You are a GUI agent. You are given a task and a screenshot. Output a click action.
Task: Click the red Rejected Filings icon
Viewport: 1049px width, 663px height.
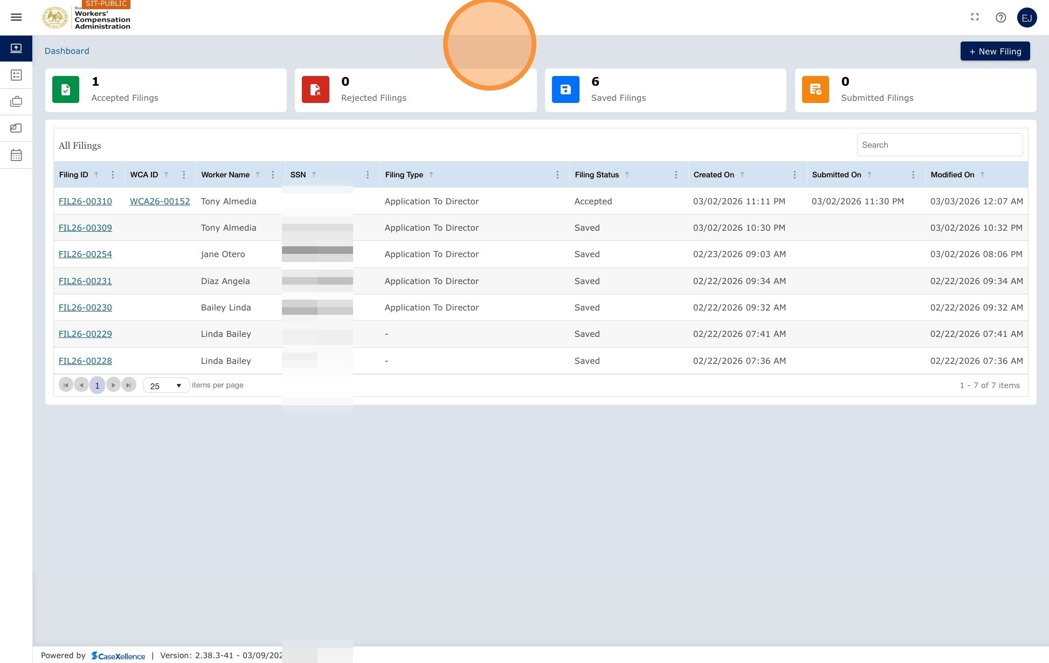[x=315, y=89]
